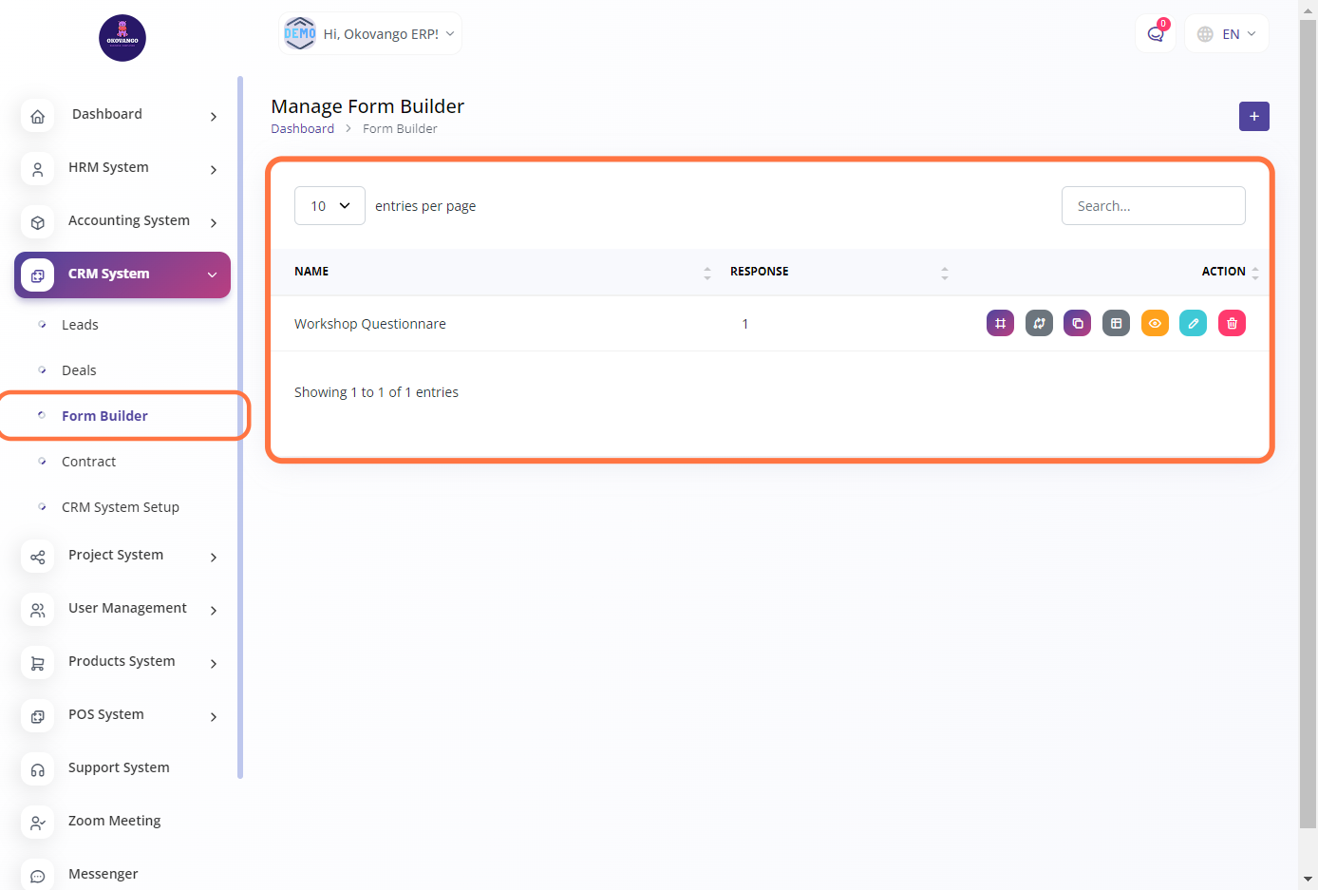Open the chat notifications icon
Viewport: 1318px width, 890px height.
tap(1155, 34)
